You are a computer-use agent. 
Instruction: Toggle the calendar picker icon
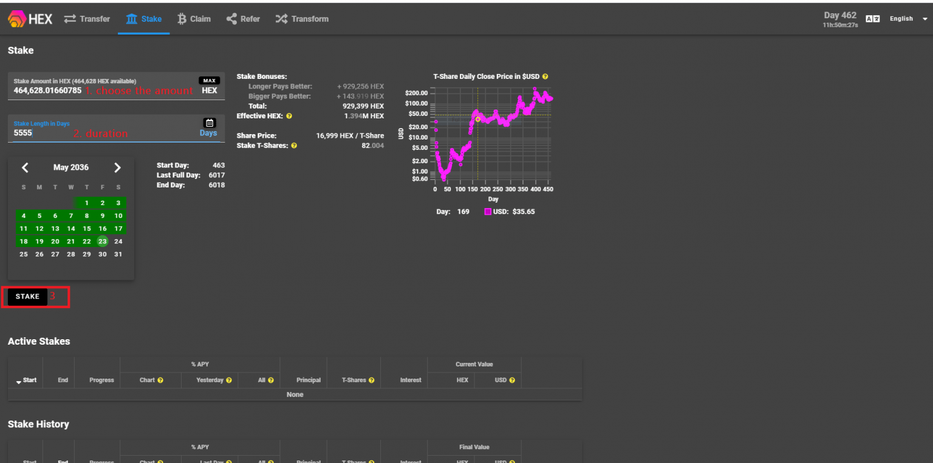point(210,123)
